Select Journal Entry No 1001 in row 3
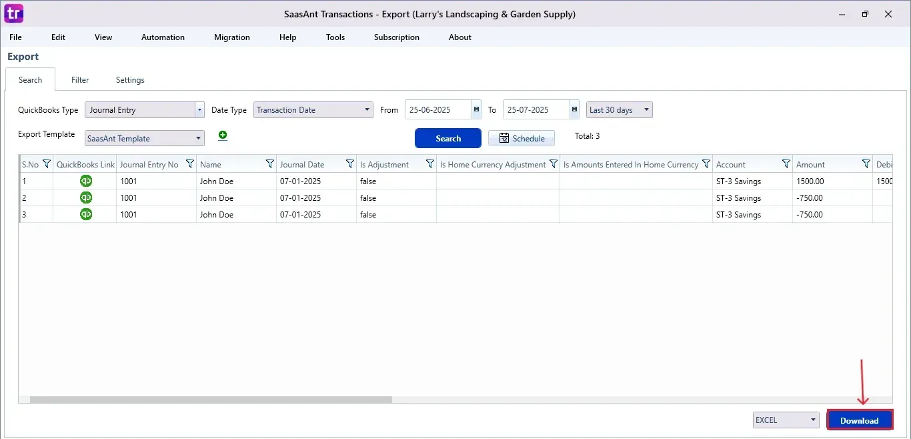 coord(157,214)
